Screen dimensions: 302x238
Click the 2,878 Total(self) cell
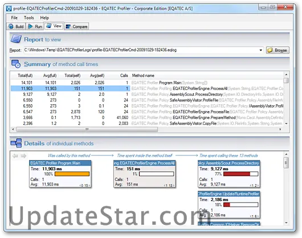(x=76, y=112)
